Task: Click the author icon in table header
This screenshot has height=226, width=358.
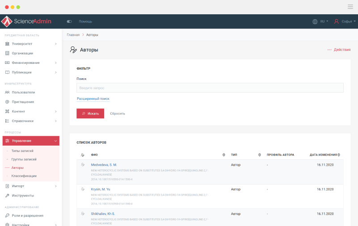Action: coord(83,155)
